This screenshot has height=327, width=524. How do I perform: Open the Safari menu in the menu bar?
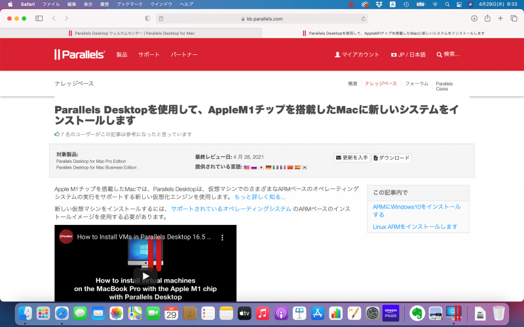click(x=28, y=5)
